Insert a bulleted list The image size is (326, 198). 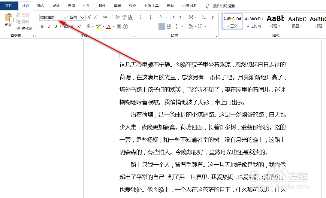pyautogui.click(x=142, y=17)
